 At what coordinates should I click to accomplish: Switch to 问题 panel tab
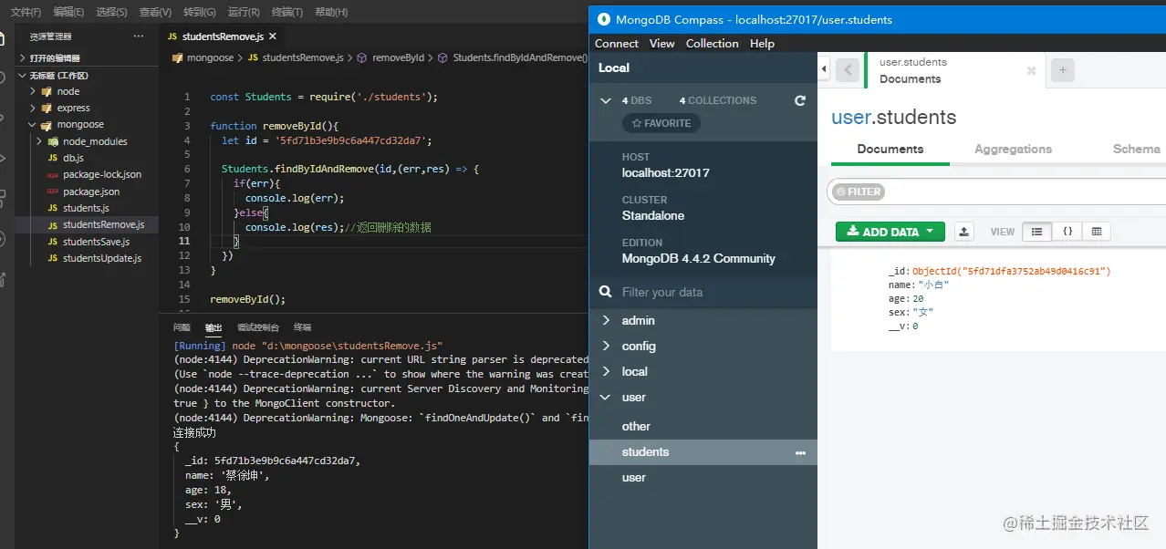pos(182,327)
